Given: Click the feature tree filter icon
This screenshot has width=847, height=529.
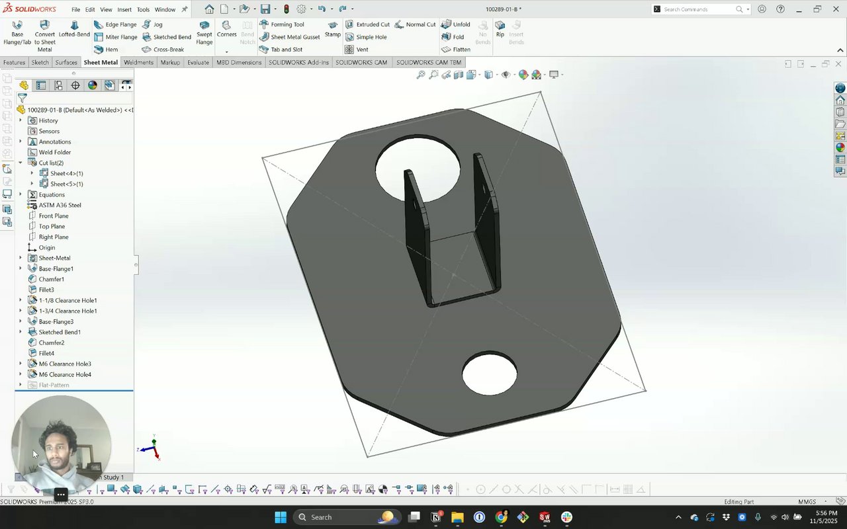Looking at the screenshot, I should [22, 98].
